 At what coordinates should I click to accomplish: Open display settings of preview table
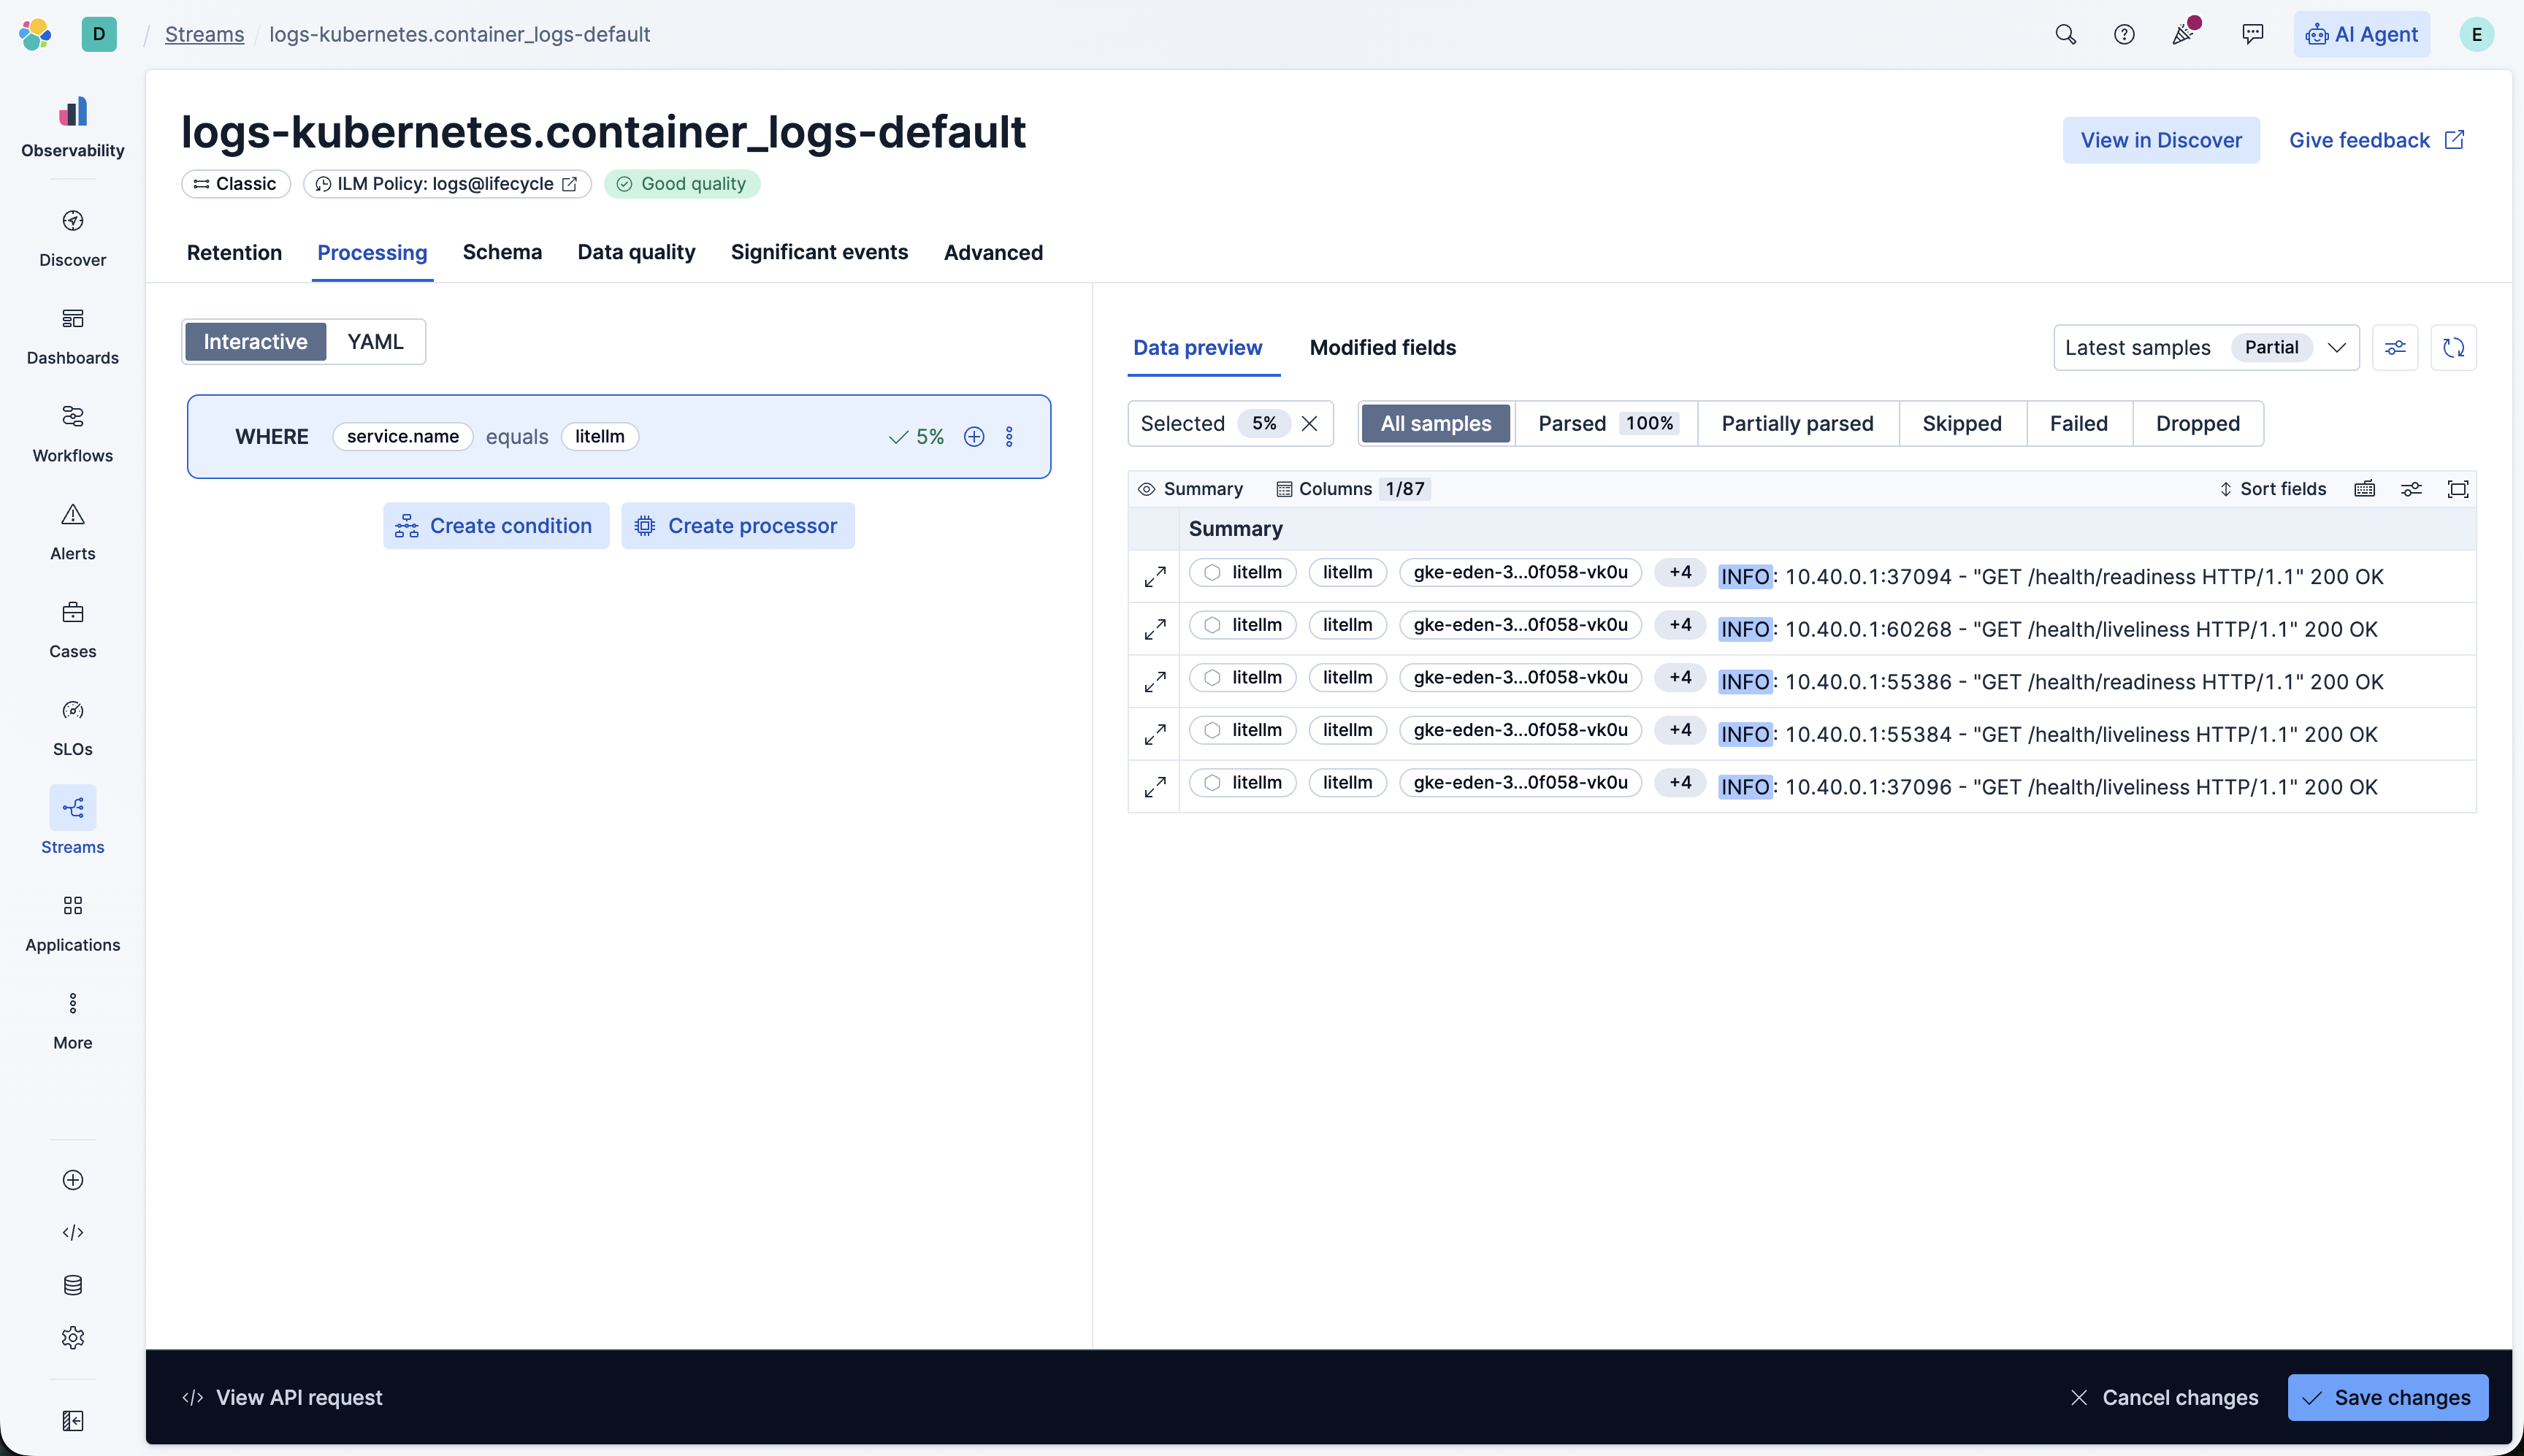pos(2411,489)
